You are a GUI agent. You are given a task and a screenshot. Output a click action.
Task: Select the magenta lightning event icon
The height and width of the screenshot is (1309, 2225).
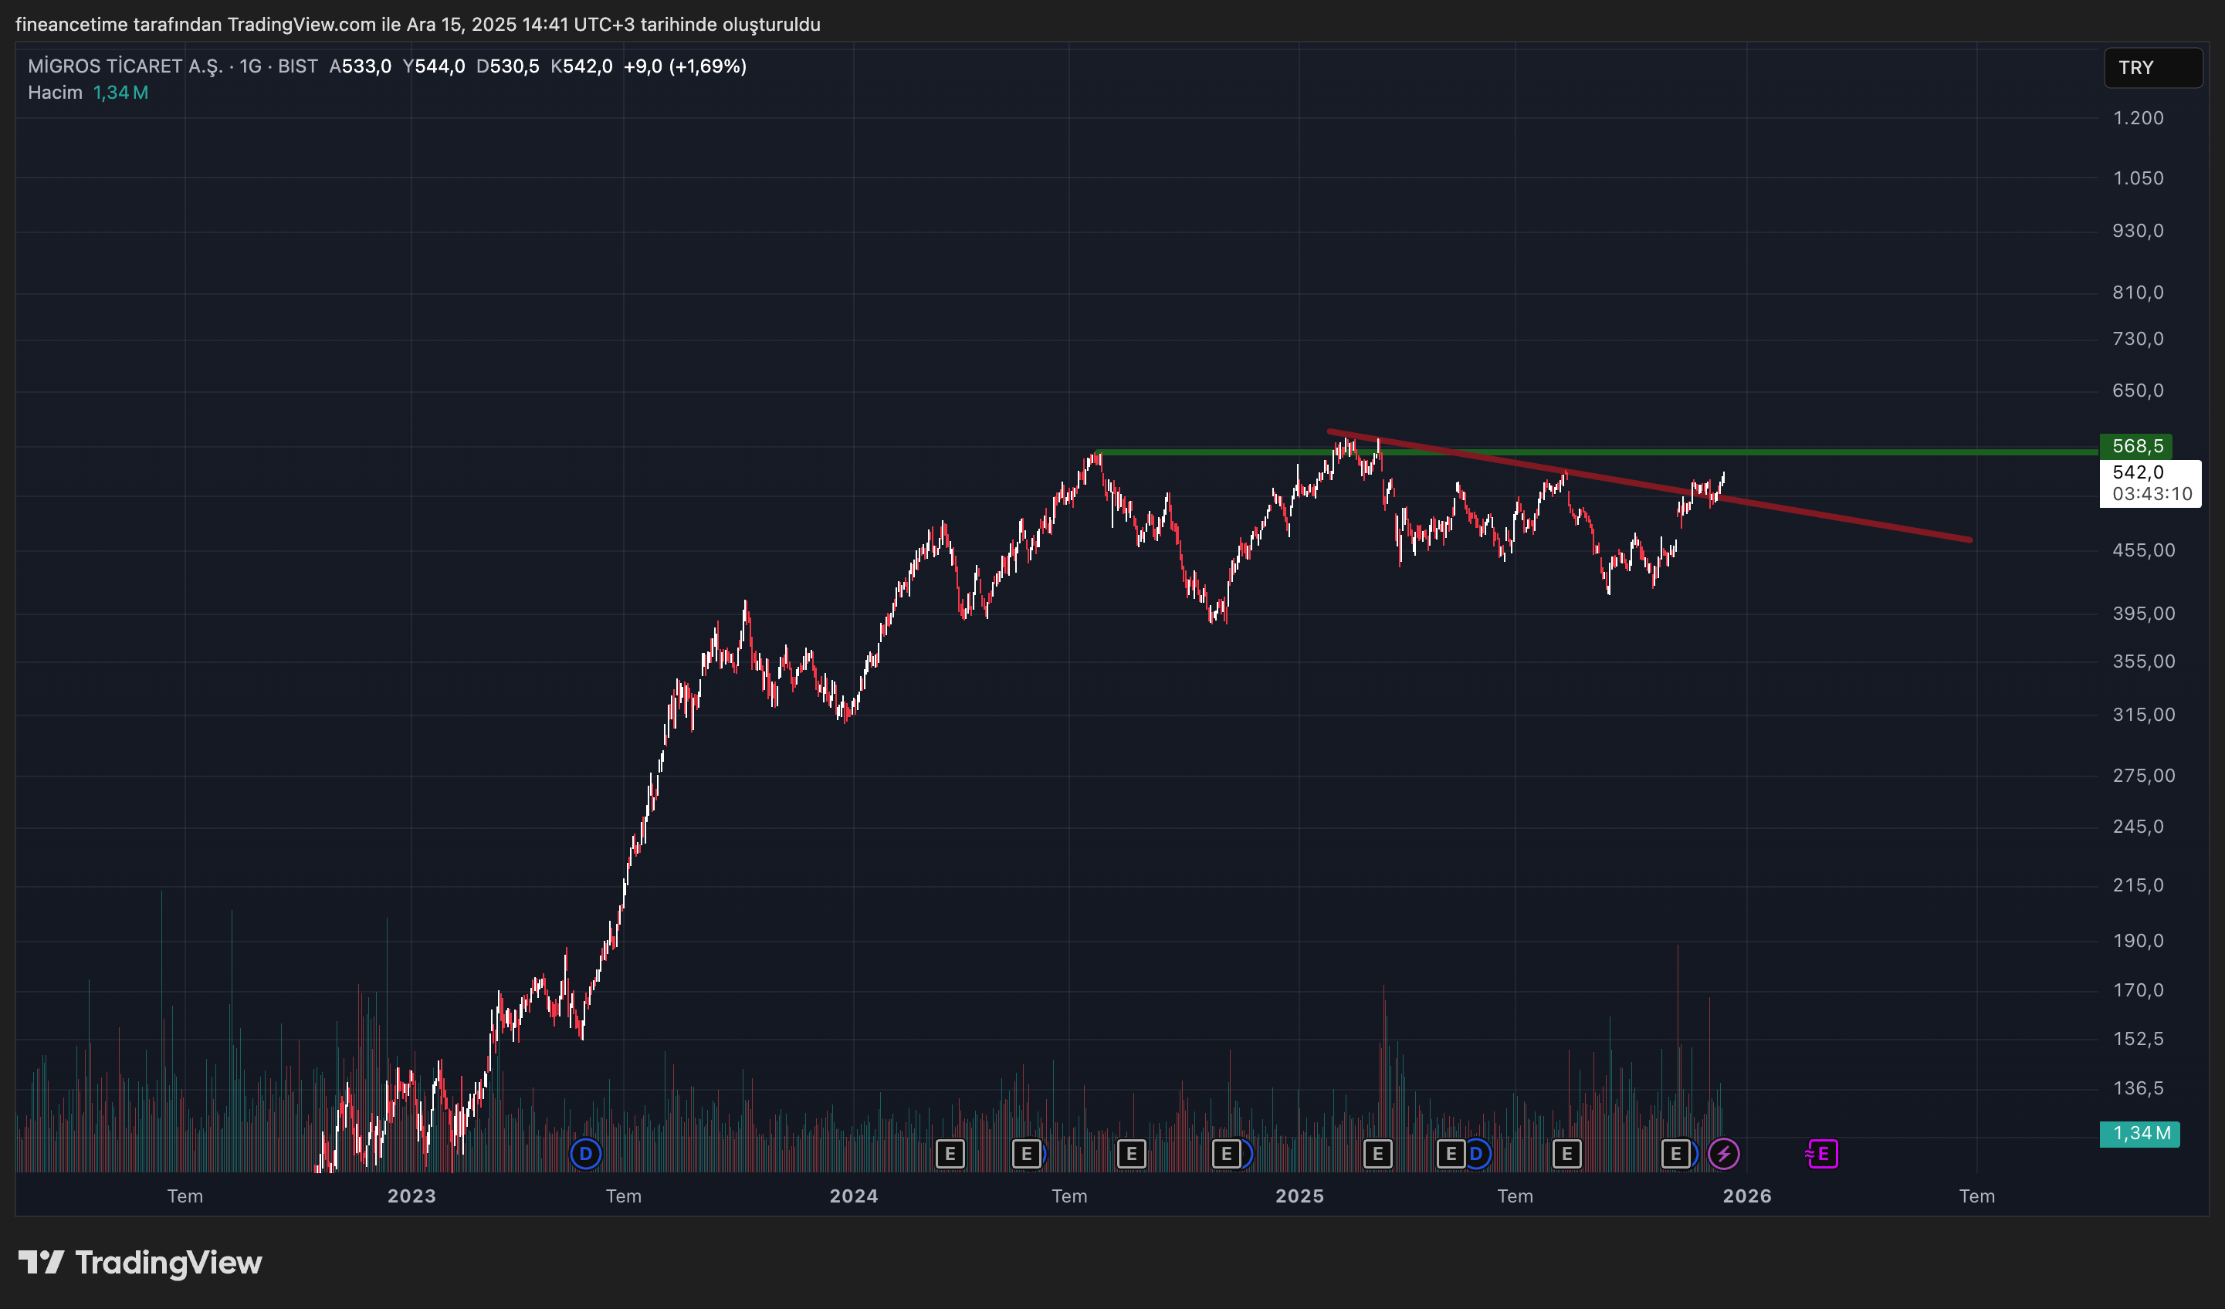(x=1723, y=1153)
